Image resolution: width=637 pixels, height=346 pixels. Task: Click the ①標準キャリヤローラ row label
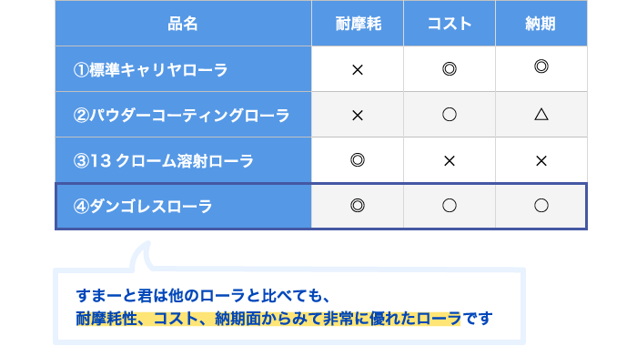coord(150,69)
